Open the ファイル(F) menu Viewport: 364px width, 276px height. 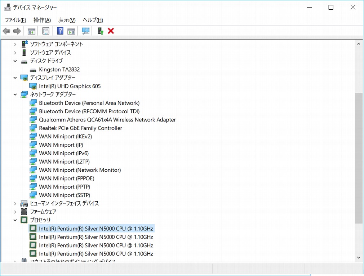(x=15, y=20)
